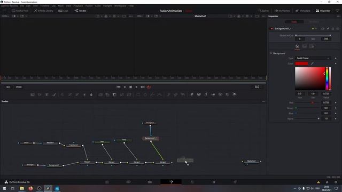
Task: Add a Merge tool from the toolbar
Action: tap(100, 94)
